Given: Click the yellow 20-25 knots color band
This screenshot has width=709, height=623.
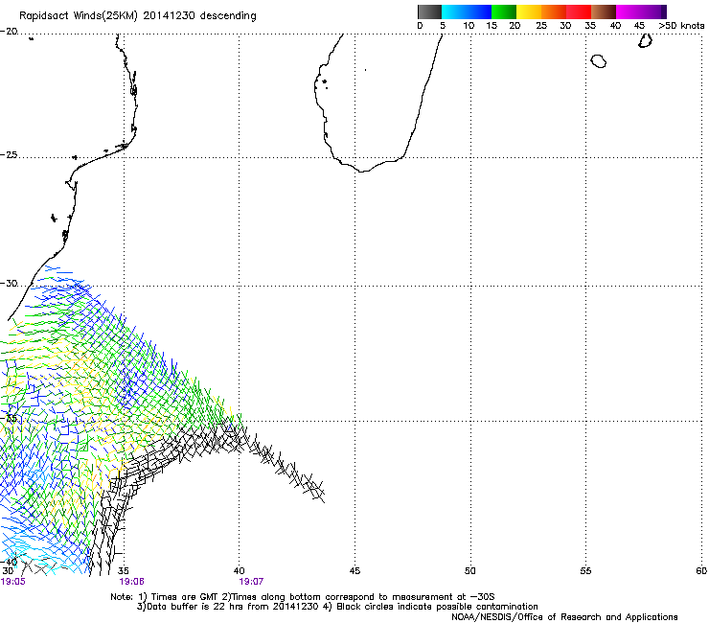Looking at the screenshot, I should 529,12.
